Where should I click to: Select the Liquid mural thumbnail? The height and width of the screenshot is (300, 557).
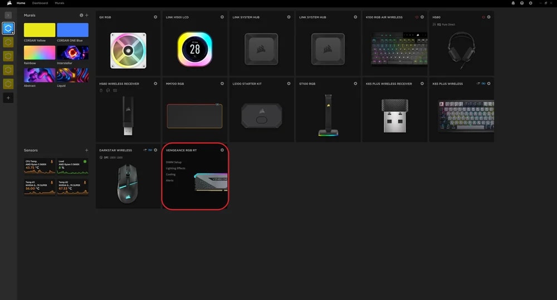pyautogui.click(x=72, y=75)
